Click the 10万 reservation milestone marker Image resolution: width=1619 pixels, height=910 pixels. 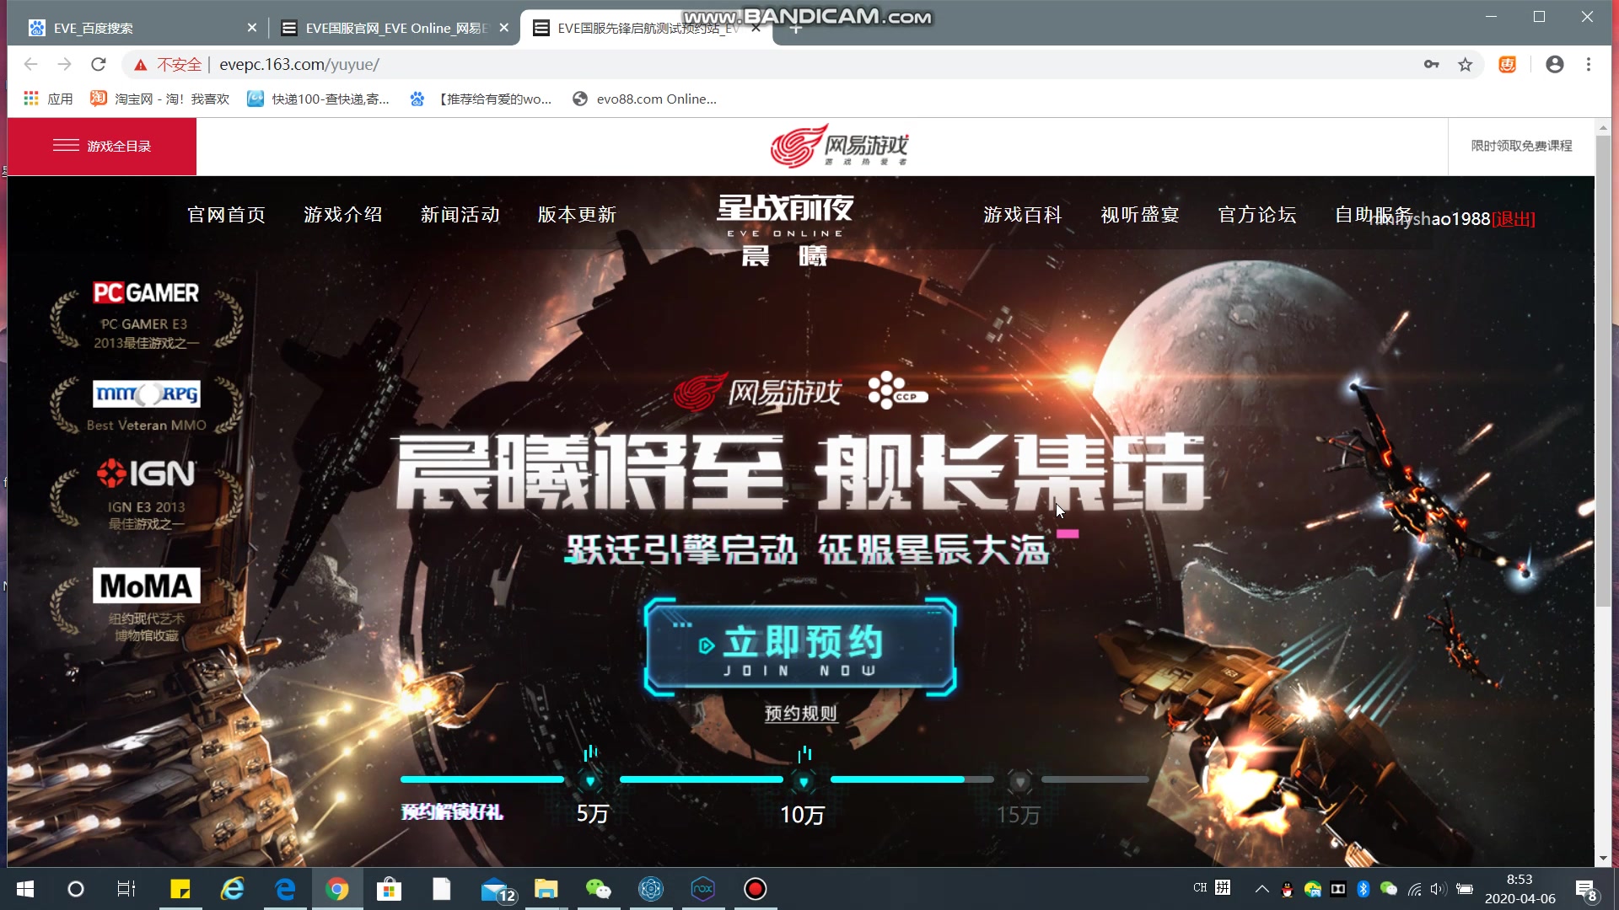tap(804, 781)
